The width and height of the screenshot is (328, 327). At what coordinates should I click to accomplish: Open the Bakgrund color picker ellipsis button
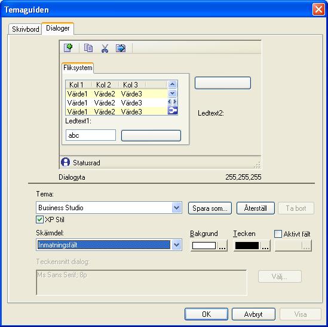click(223, 246)
